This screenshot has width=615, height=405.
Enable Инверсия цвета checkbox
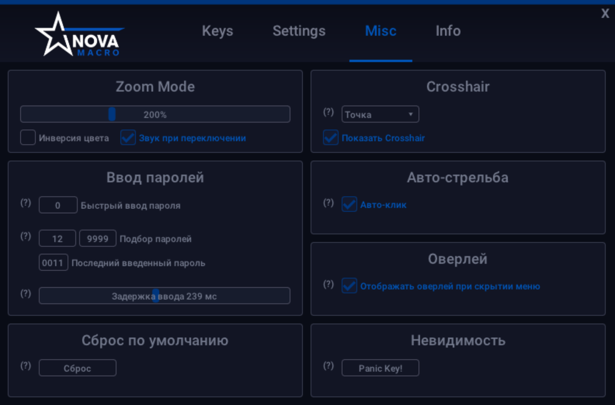point(28,138)
